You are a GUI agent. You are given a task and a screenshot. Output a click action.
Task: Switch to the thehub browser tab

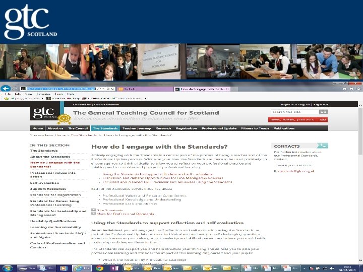[145, 89]
